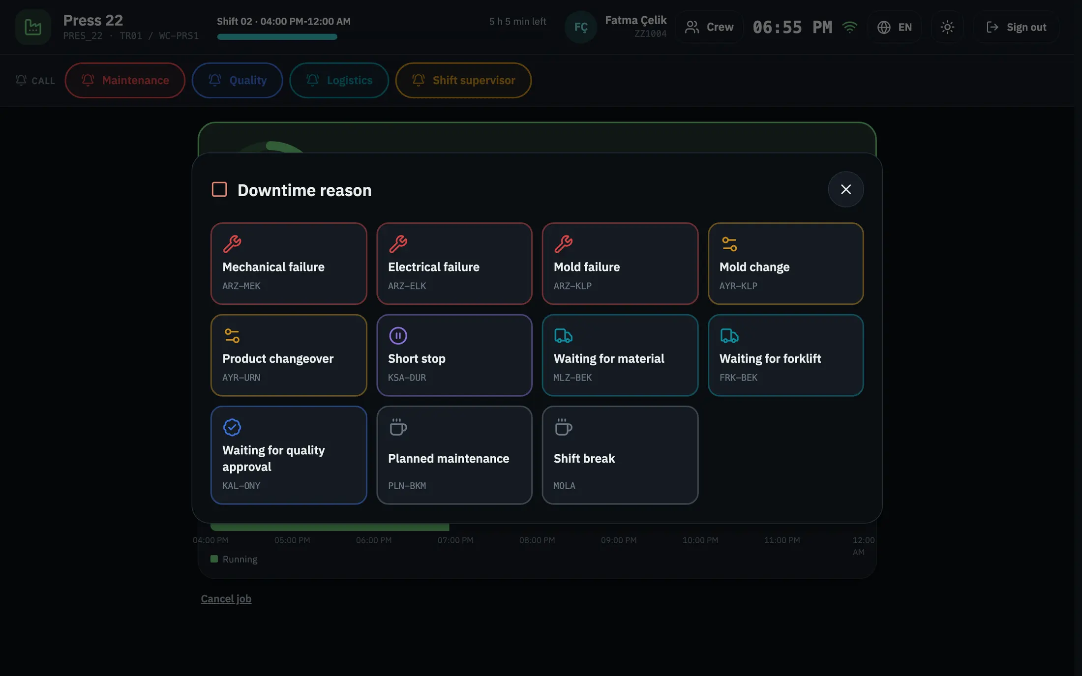
Task: Click the green Running timeline bar
Action: click(330, 527)
